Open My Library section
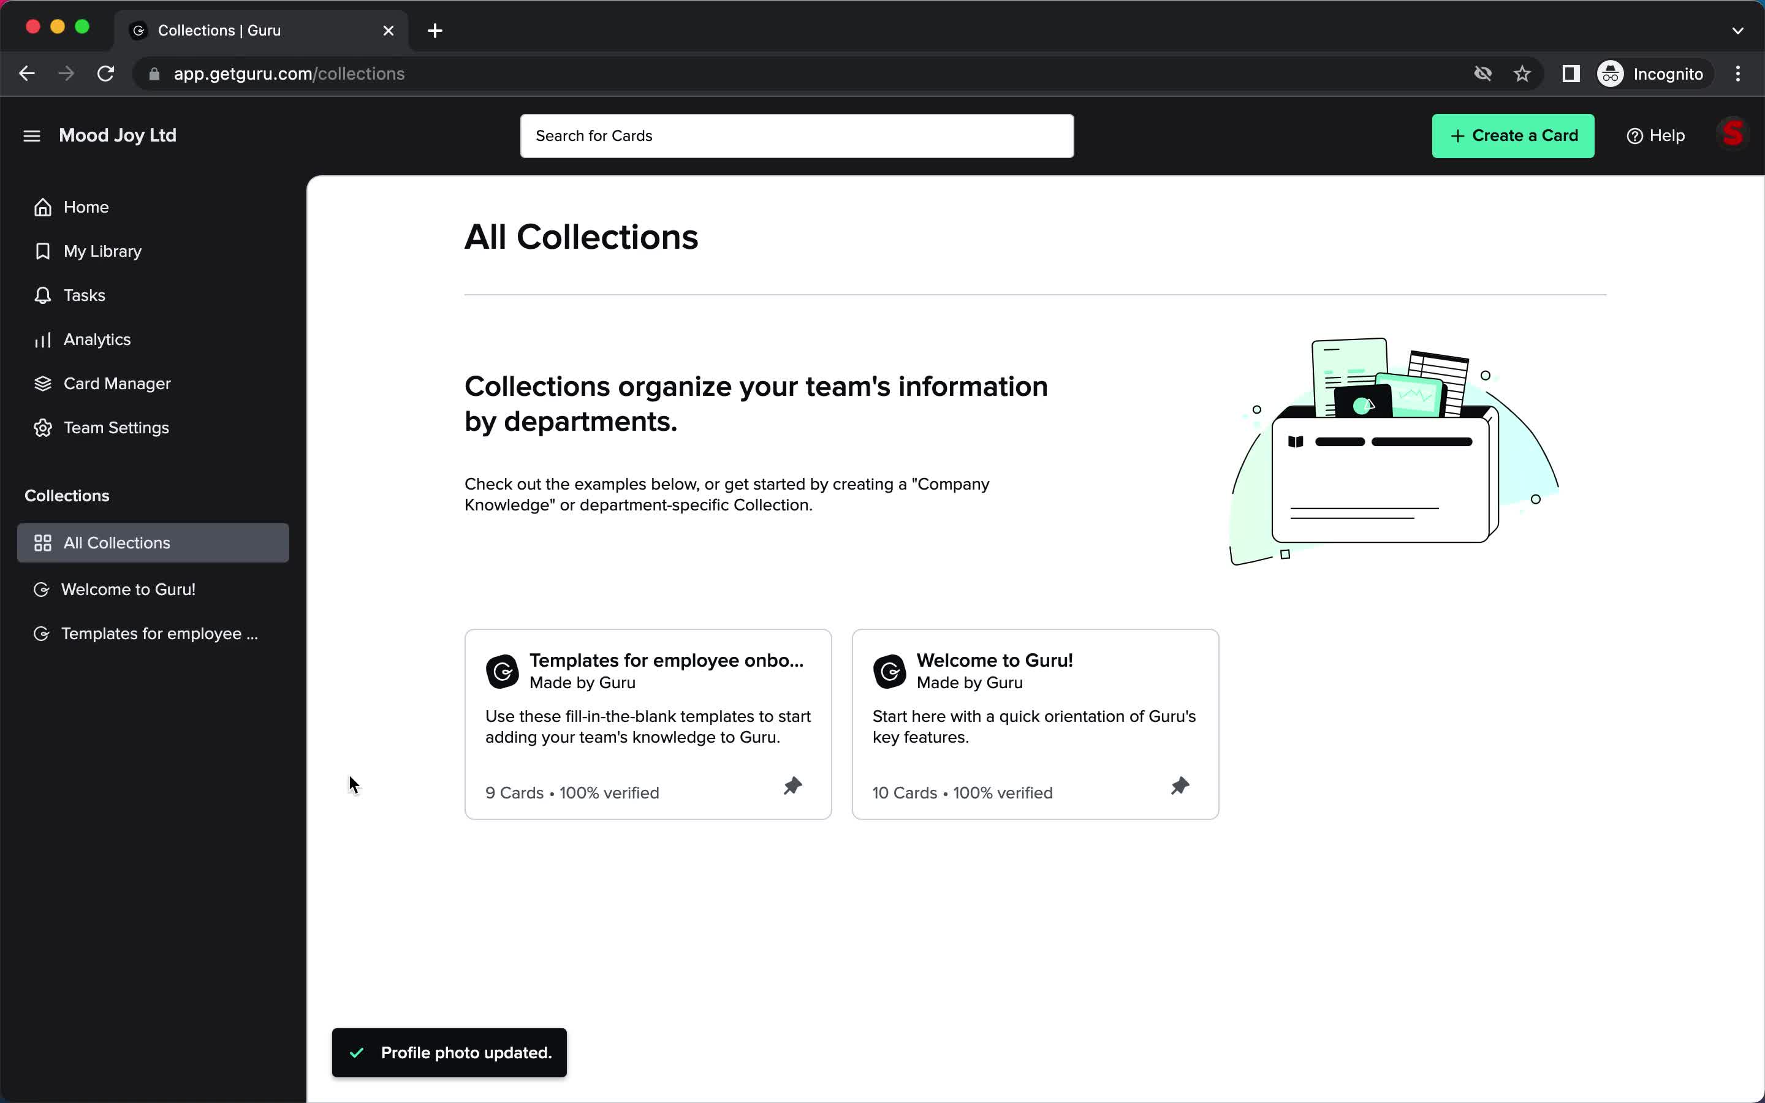Screen dimensions: 1765x1103 103,251
